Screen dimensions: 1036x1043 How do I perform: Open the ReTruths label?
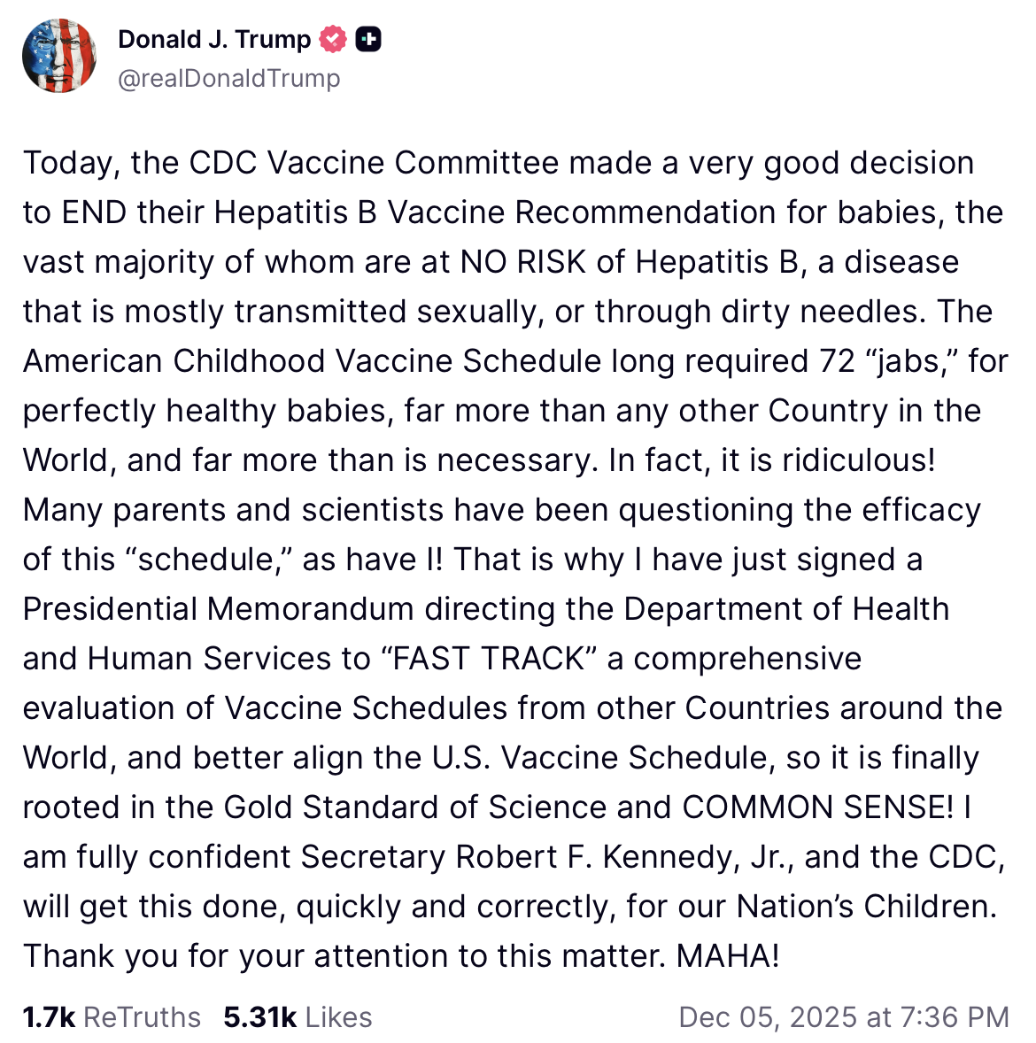pyautogui.click(x=142, y=1017)
